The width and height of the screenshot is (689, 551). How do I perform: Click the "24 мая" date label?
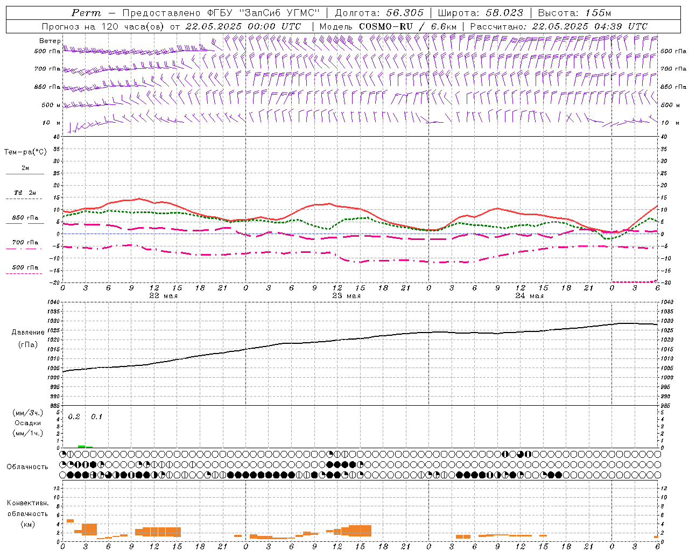[x=529, y=296]
